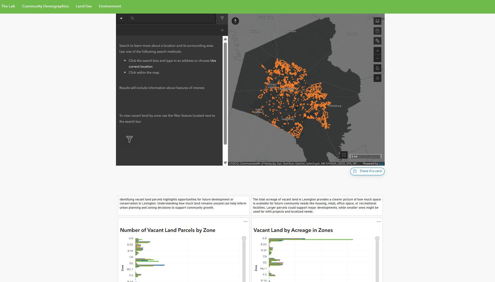Open options menu for Parcels by Zone chart

point(245,222)
